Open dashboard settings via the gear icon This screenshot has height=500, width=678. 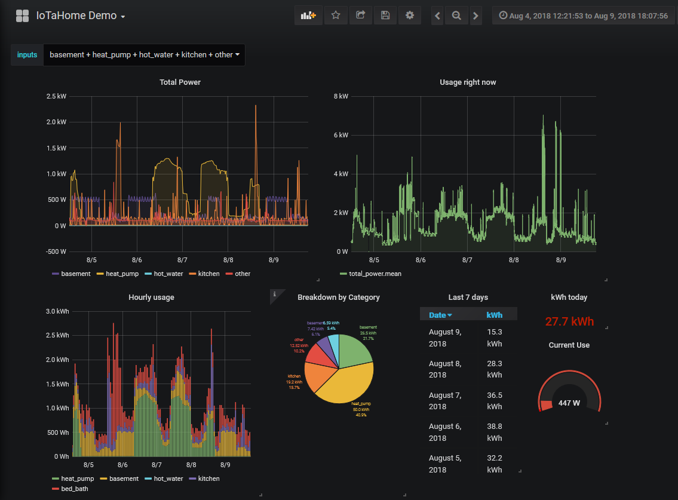pyautogui.click(x=409, y=16)
